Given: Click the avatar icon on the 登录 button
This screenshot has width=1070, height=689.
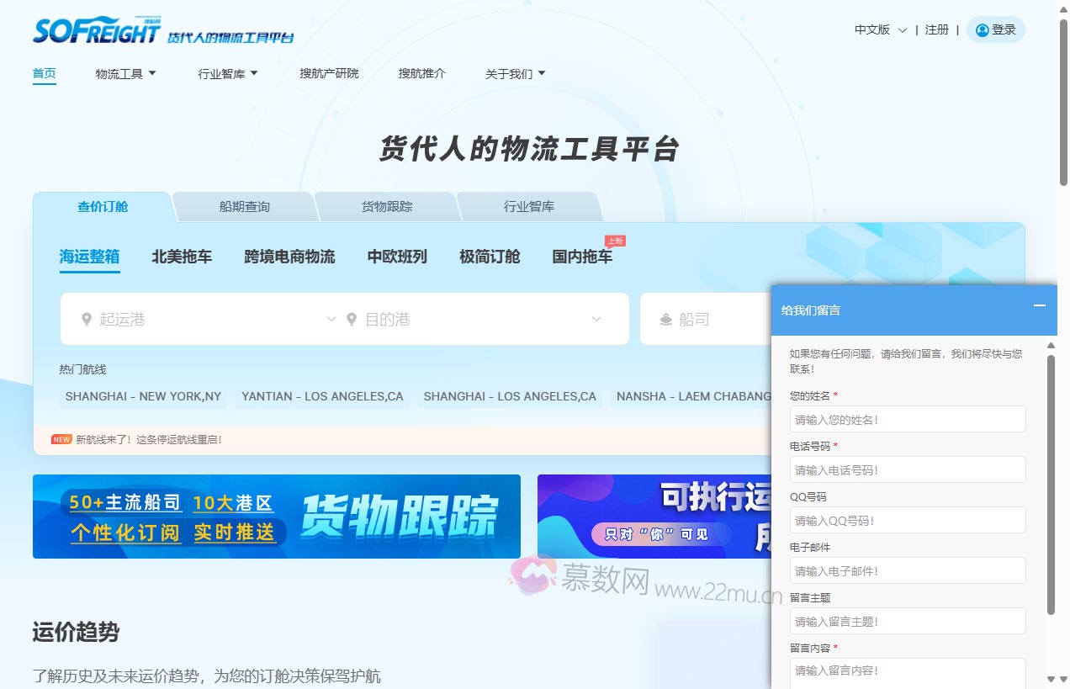Looking at the screenshot, I should tap(982, 29).
